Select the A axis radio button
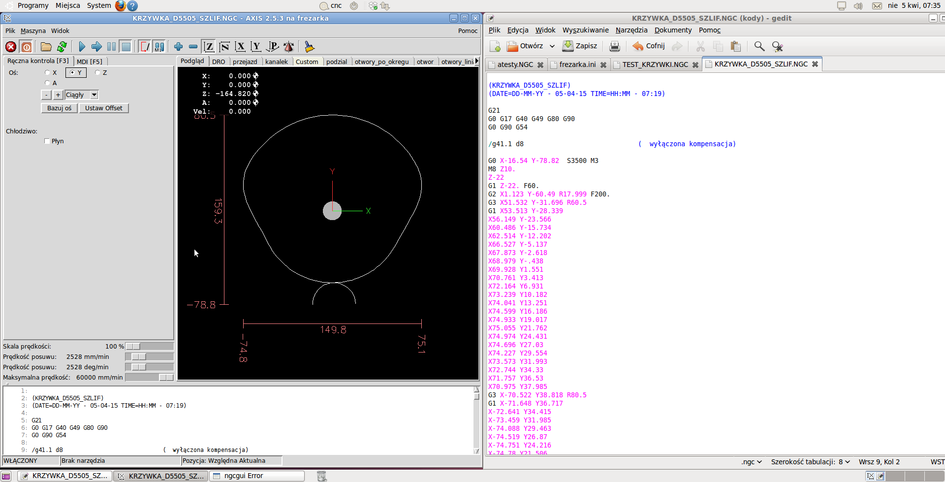The height and width of the screenshot is (482, 945). (x=48, y=83)
